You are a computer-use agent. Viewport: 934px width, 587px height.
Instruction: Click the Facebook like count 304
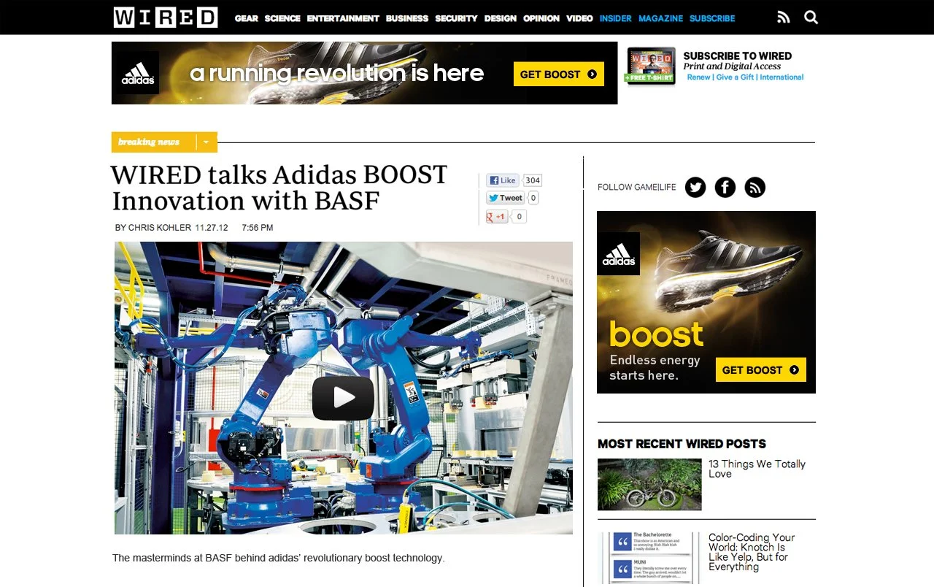pos(533,180)
